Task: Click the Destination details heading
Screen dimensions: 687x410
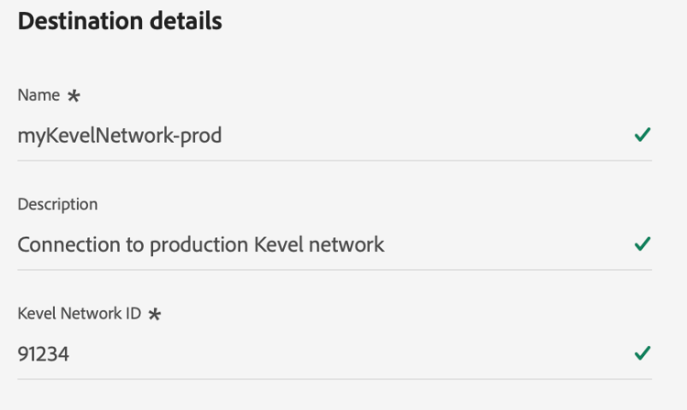Action: (120, 21)
